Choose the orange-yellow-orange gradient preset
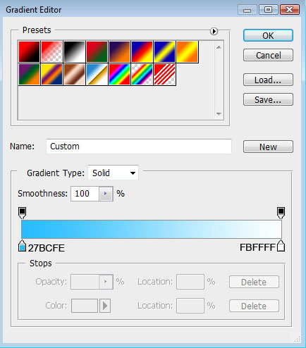306x348 pixels. (188, 51)
